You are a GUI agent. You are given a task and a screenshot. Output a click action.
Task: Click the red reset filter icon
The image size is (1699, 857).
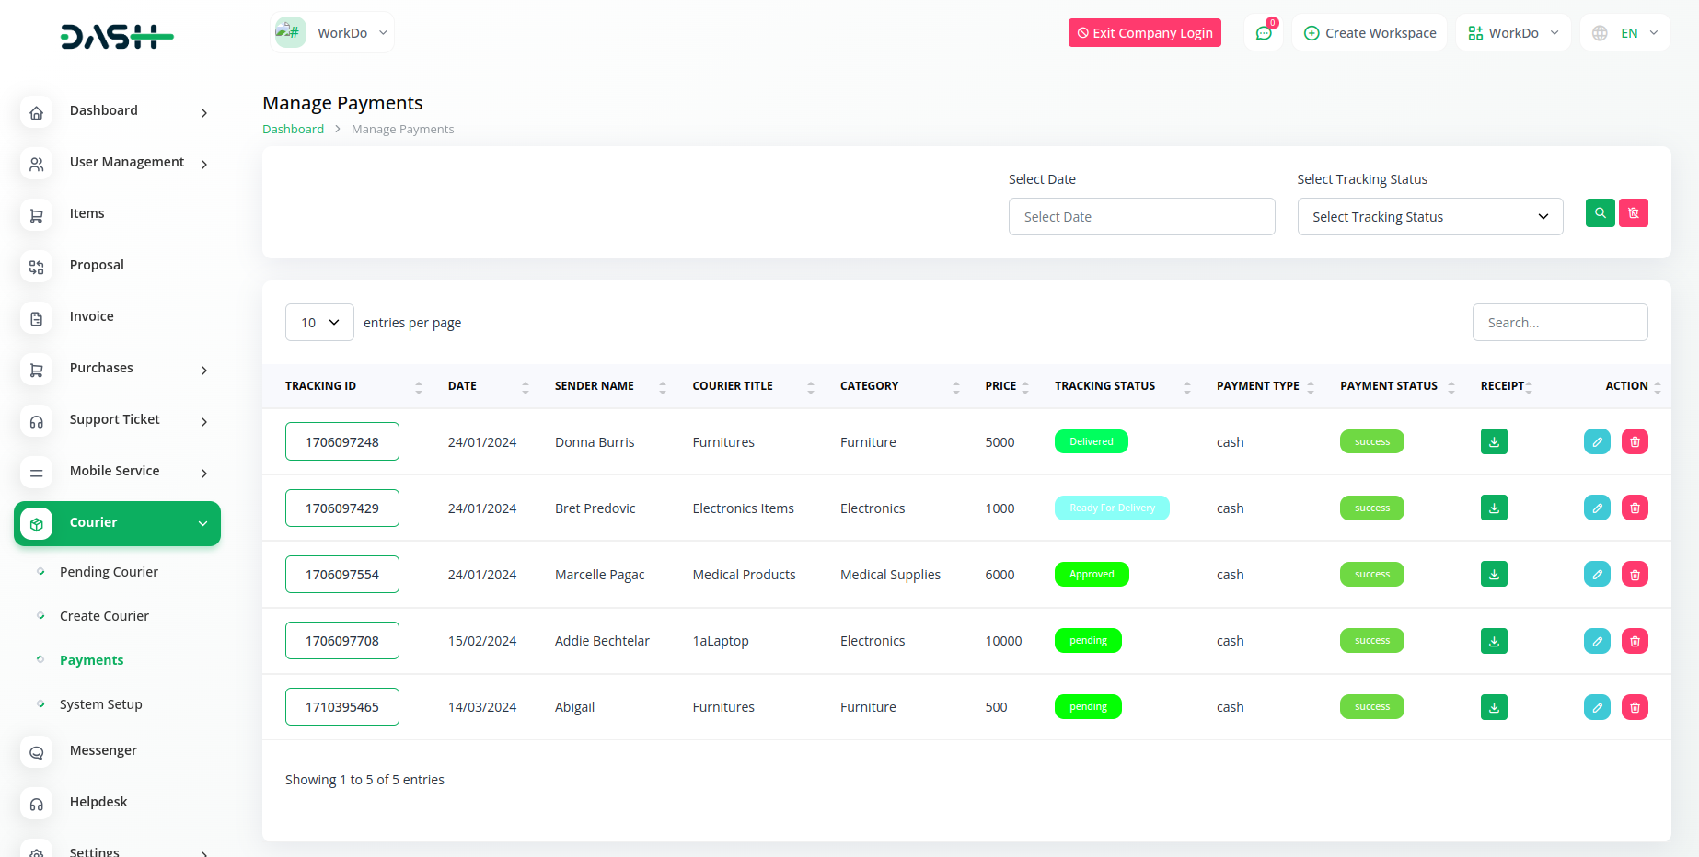pos(1633,213)
